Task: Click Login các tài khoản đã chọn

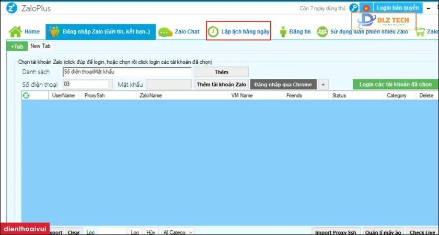Action: (x=396, y=84)
